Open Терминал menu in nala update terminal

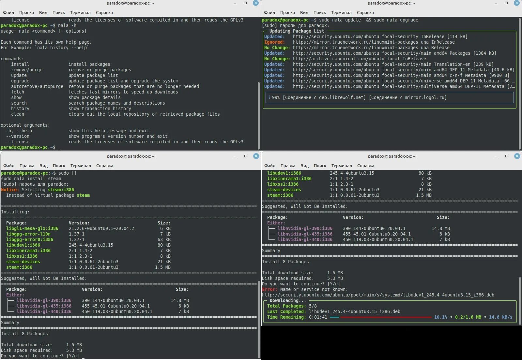341,12
